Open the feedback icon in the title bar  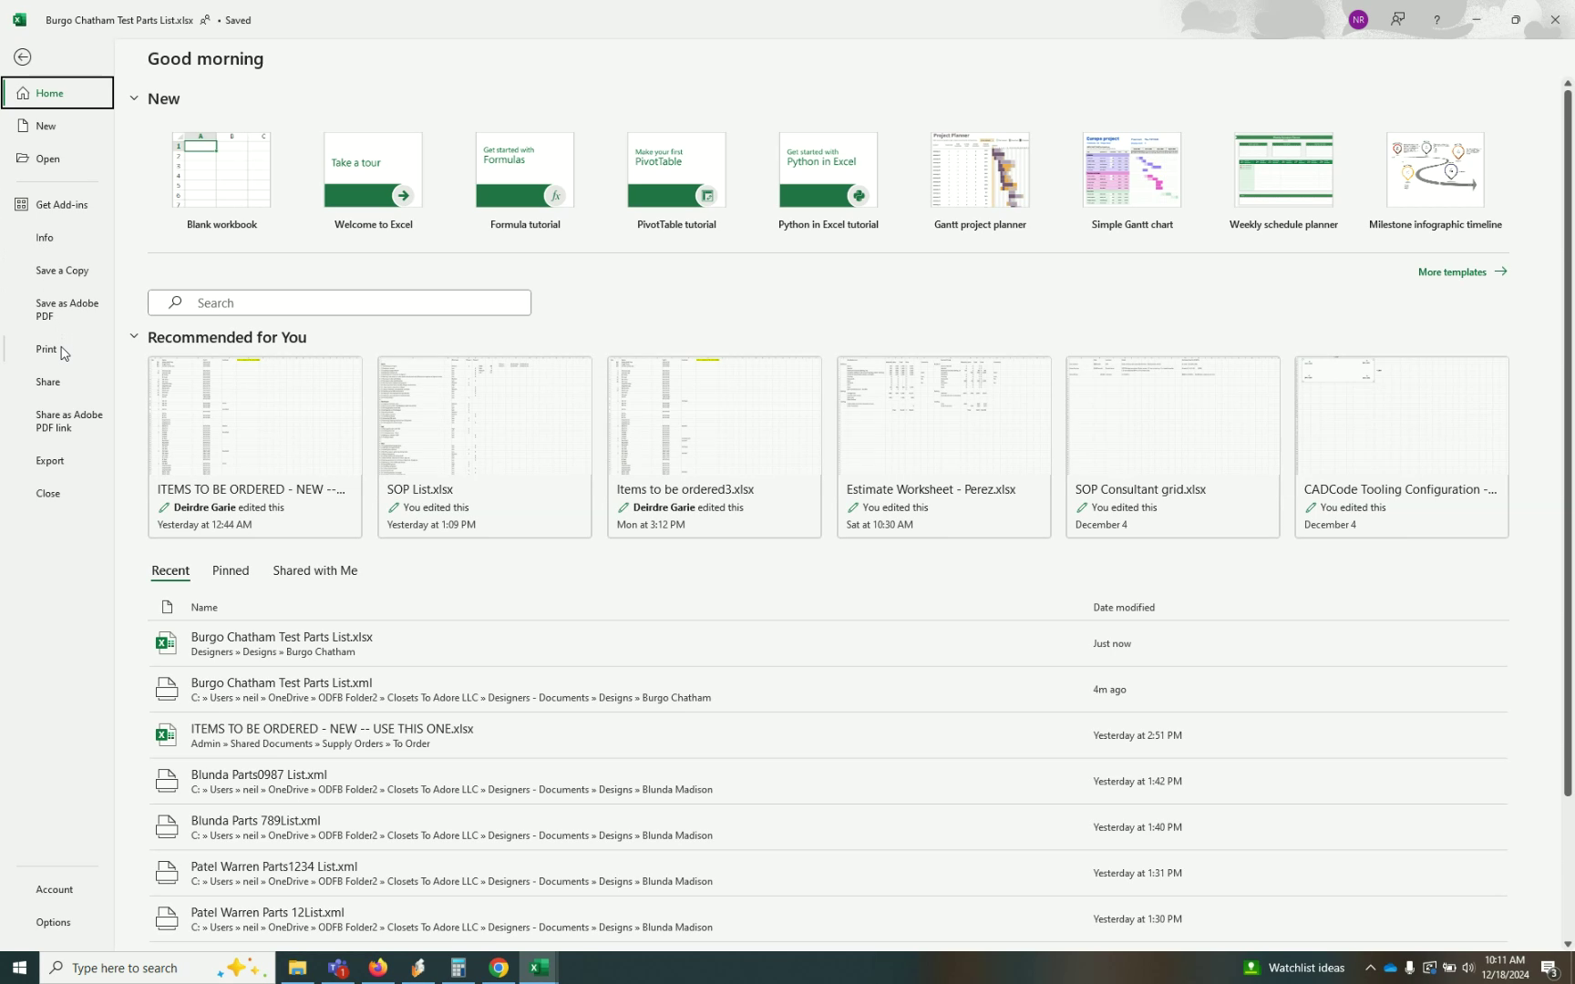[x=1397, y=20]
